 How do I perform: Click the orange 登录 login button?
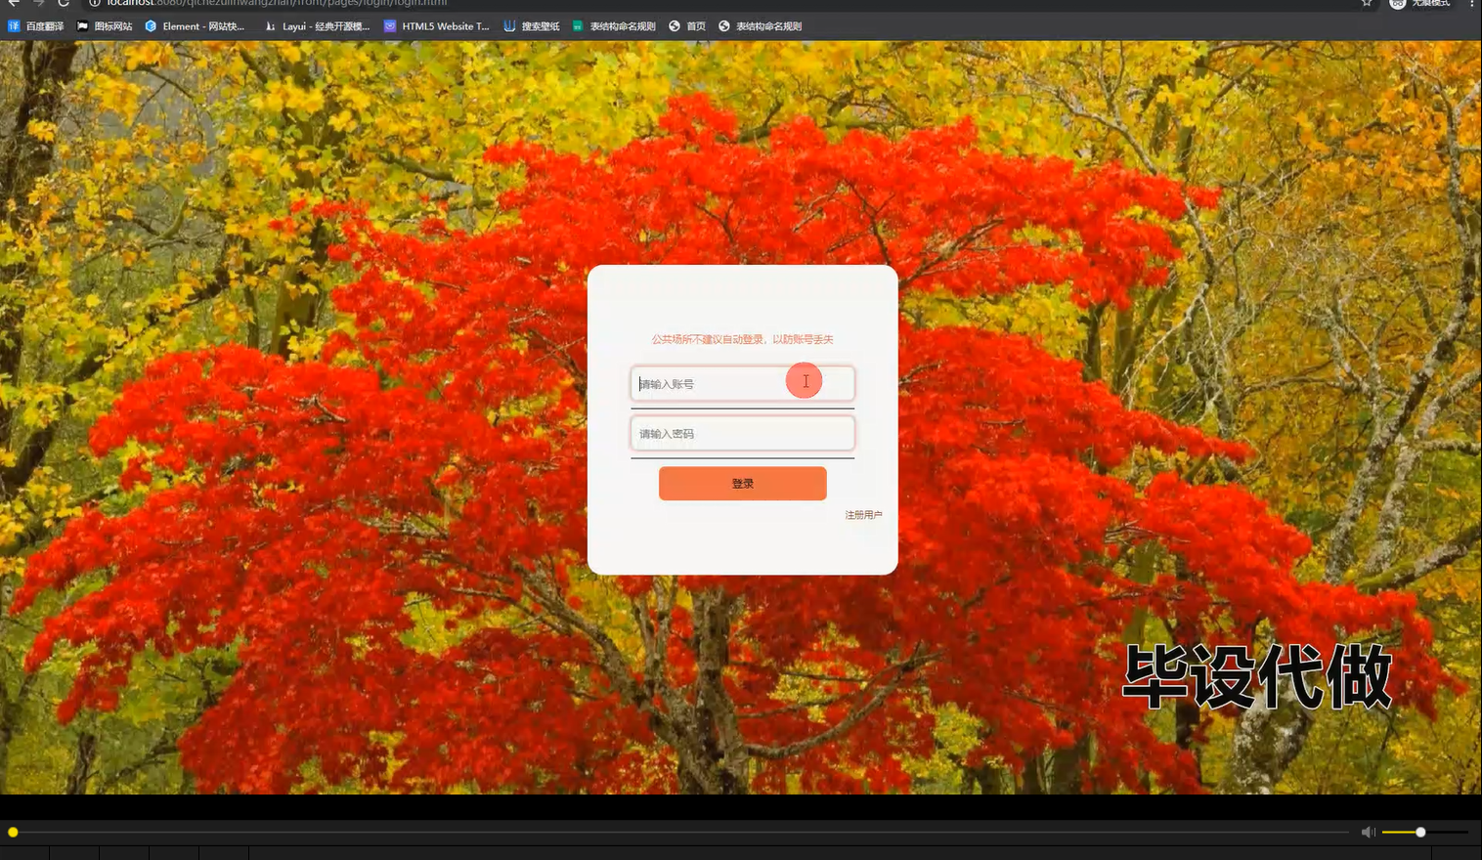(743, 483)
